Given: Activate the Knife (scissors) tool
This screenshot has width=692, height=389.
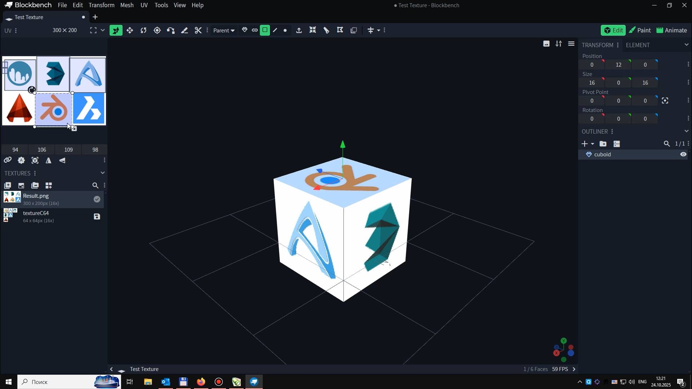Looking at the screenshot, I should pyautogui.click(x=198, y=31).
